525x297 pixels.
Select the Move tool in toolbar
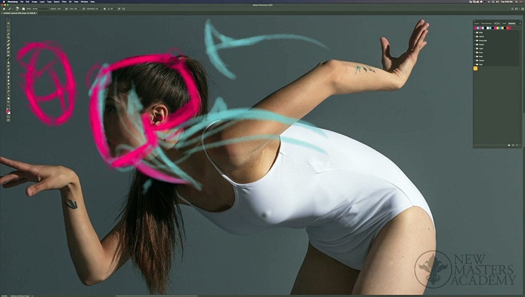tap(8, 24)
